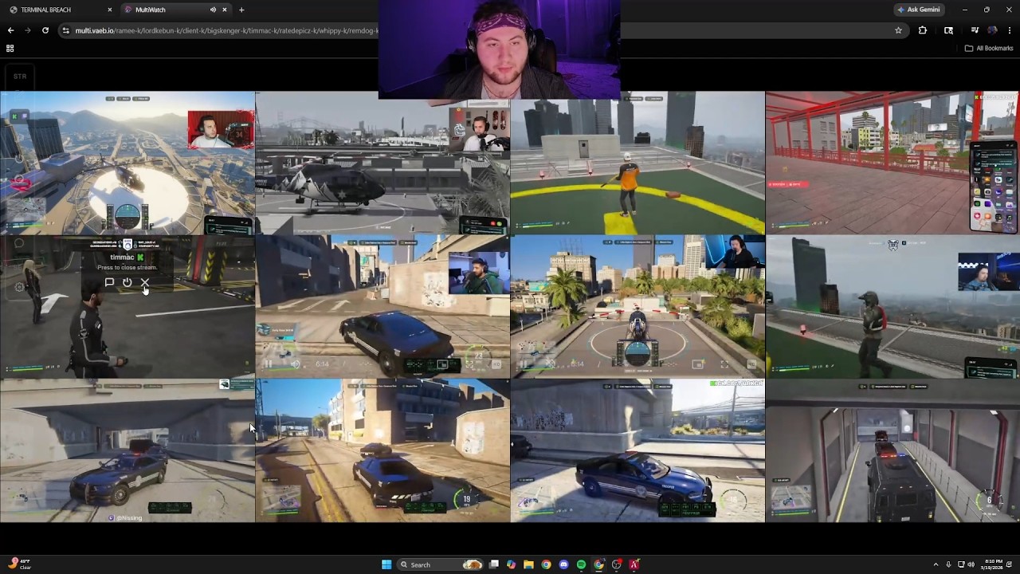Select the black SWAT van garage stream
The width and height of the screenshot is (1020, 574).
pos(892,450)
